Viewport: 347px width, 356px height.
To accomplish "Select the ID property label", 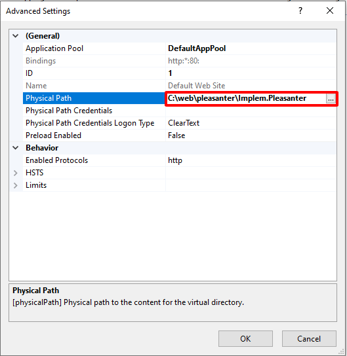I will point(29,73).
